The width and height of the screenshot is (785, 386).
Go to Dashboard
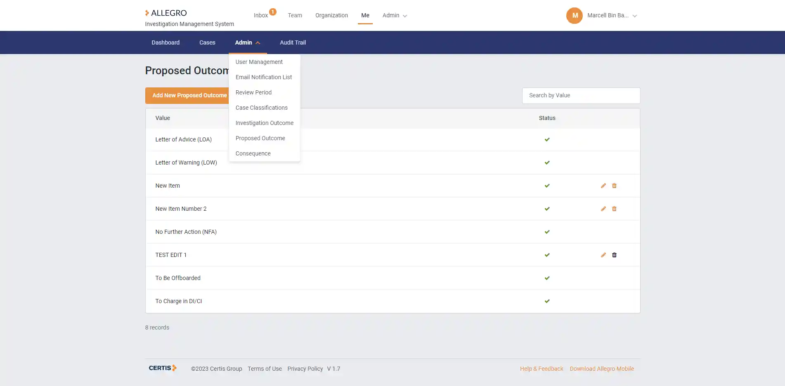click(x=166, y=42)
